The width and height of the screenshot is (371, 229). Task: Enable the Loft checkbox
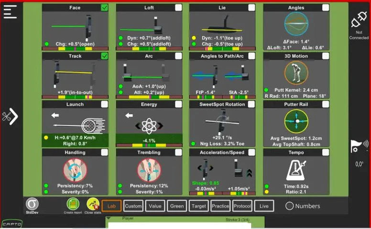click(x=178, y=8)
